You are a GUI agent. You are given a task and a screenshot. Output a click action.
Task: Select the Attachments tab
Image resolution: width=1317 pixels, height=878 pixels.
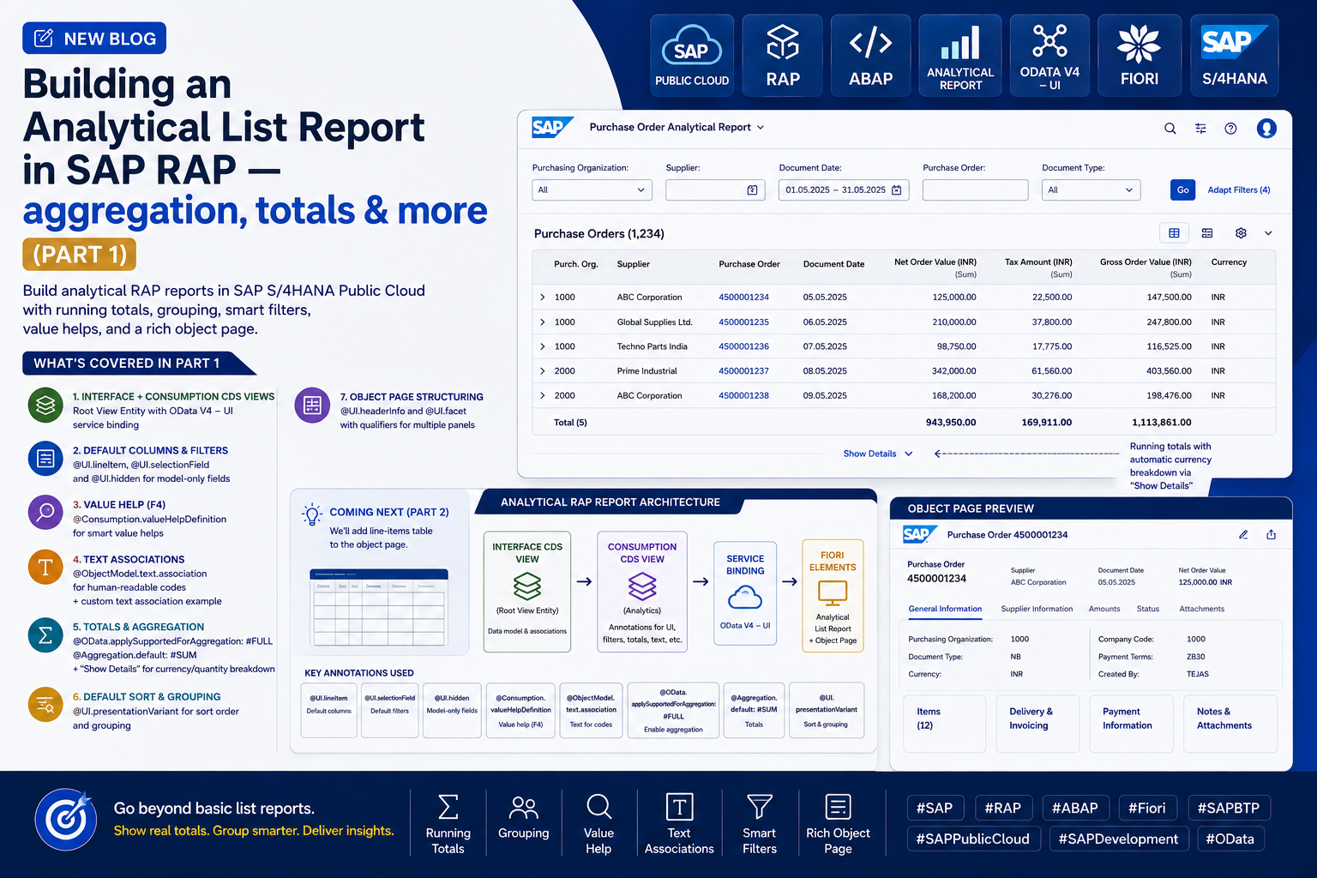1202,609
